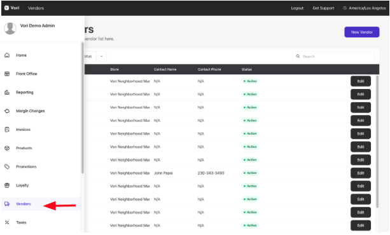This screenshot has height=235, width=390.
Task: Click the Taxes percent icon
Action: 7,222
